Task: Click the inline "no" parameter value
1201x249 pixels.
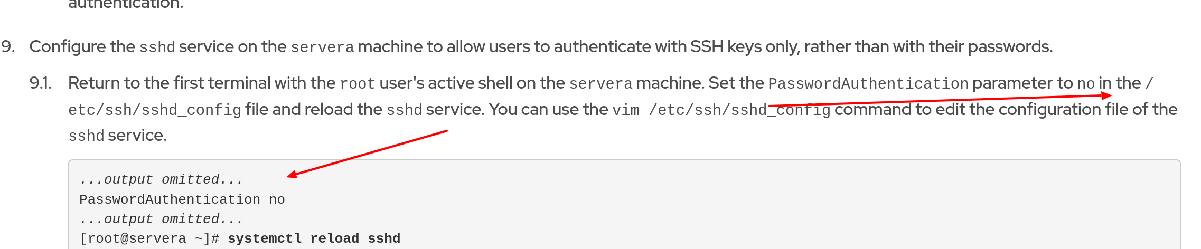Action: [x=1085, y=84]
